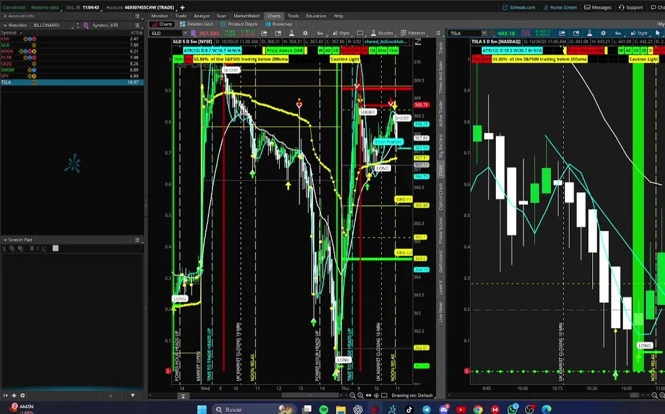Open the GLD chart Patterns dropdown
Screen dimensions: 665x414
pyautogui.click(x=413, y=33)
